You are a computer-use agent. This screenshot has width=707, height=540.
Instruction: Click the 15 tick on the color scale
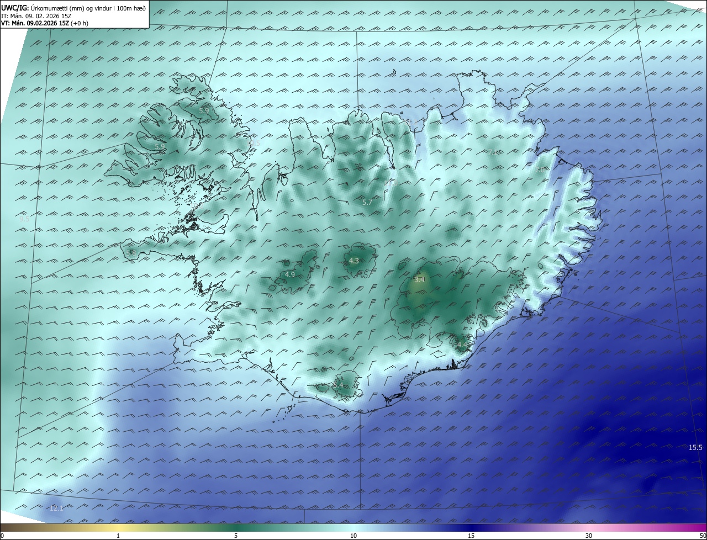point(471,536)
